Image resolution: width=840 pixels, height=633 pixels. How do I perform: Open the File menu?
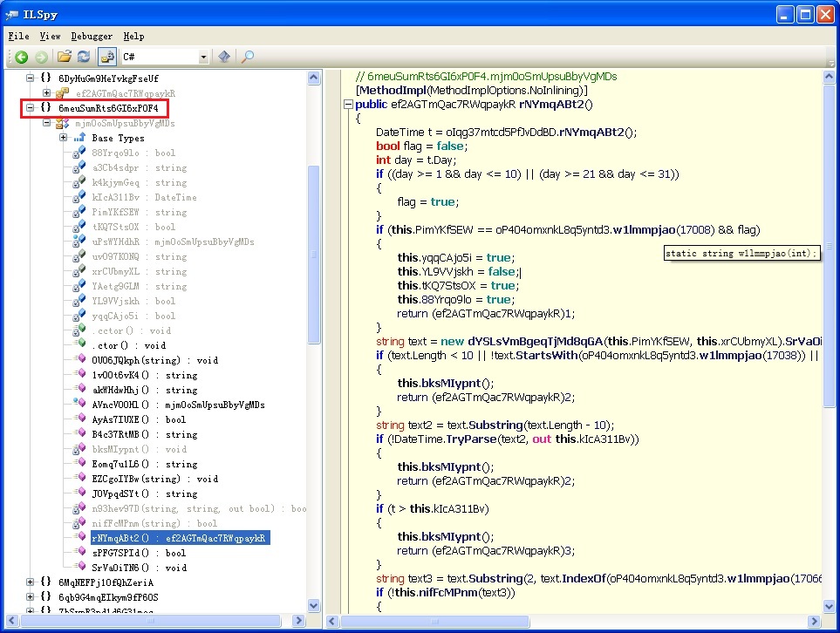pos(18,36)
